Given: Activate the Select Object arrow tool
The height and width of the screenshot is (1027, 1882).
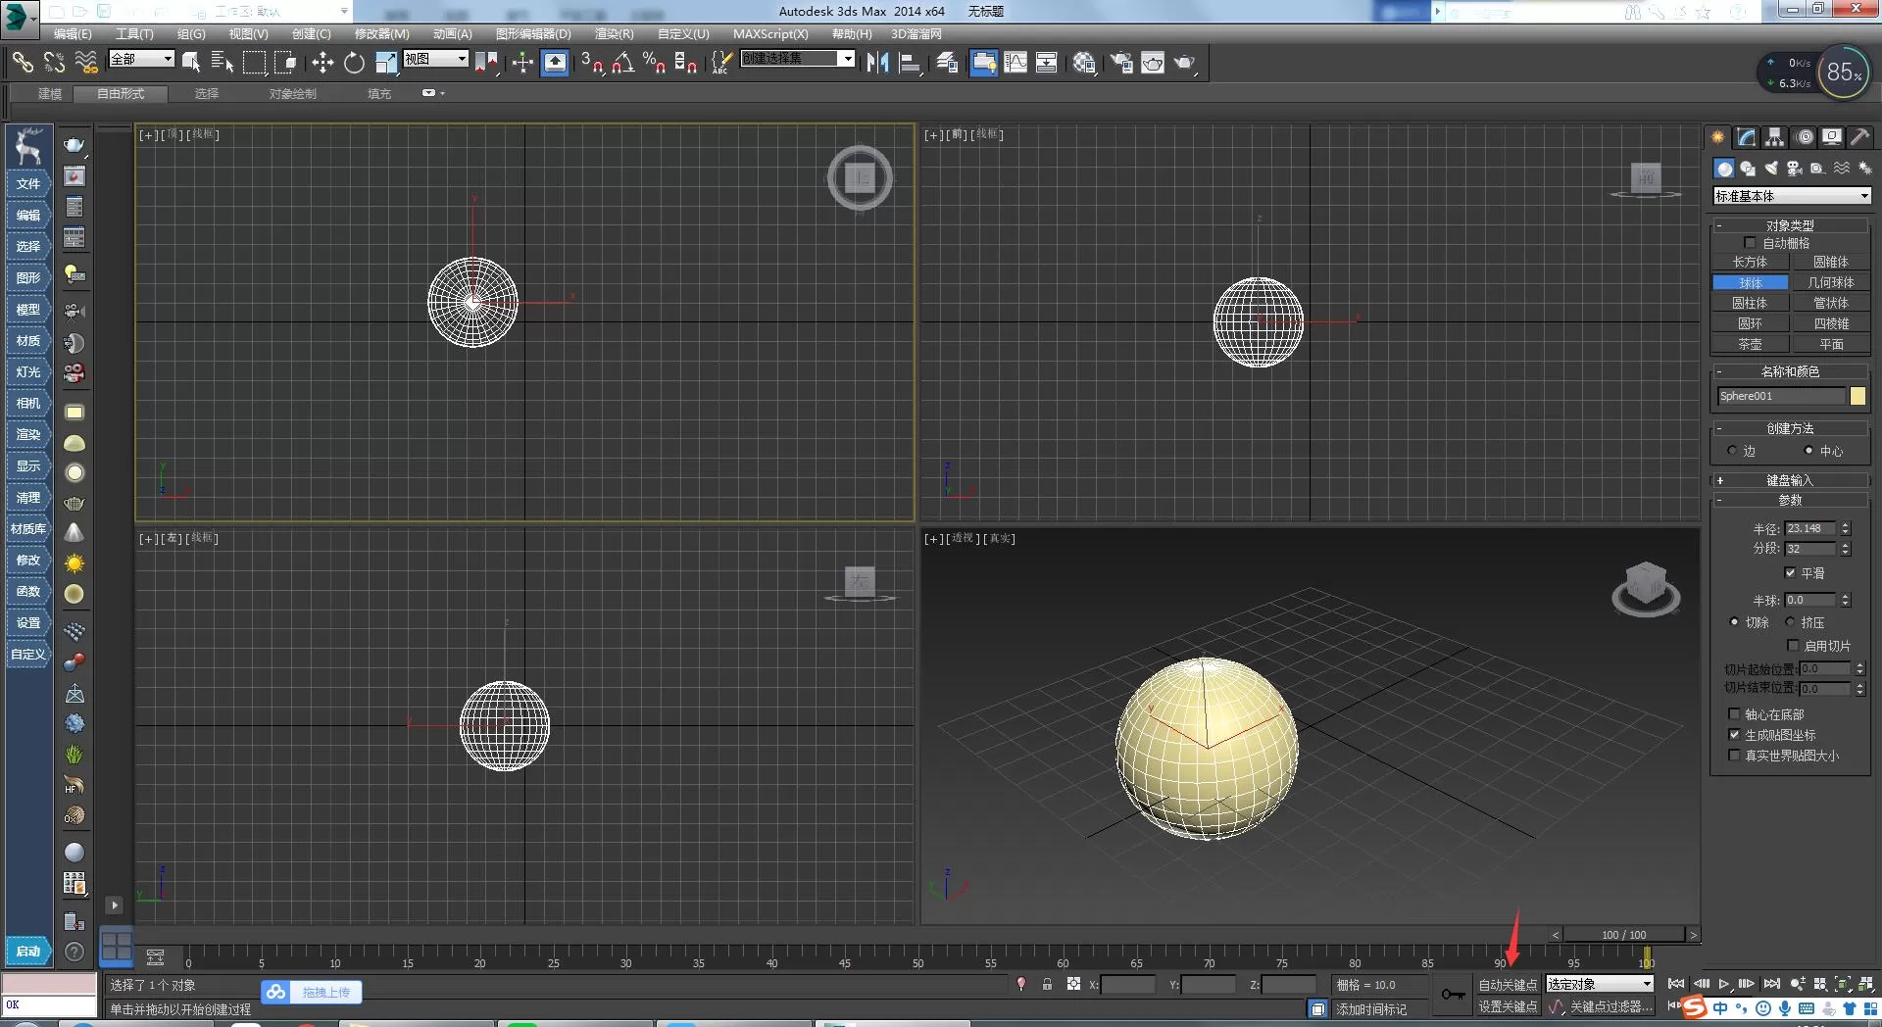Looking at the screenshot, I should [191, 63].
